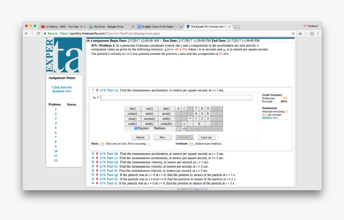Click the ax answer input field

click(176, 98)
